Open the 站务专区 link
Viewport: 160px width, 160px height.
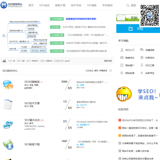(150, 73)
